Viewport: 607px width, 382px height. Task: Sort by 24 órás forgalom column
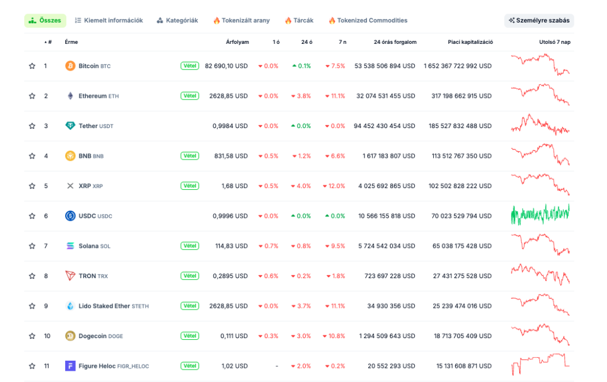(x=395, y=42)
